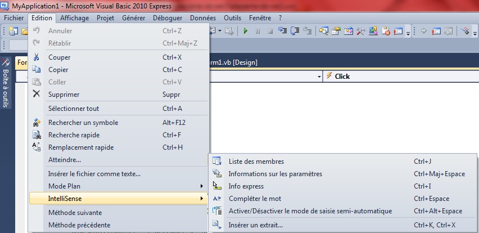This screenshot has width=479, height=233.
Task: Open dropdown arrow beside the window icon
Action: click(x=220, y=31)
